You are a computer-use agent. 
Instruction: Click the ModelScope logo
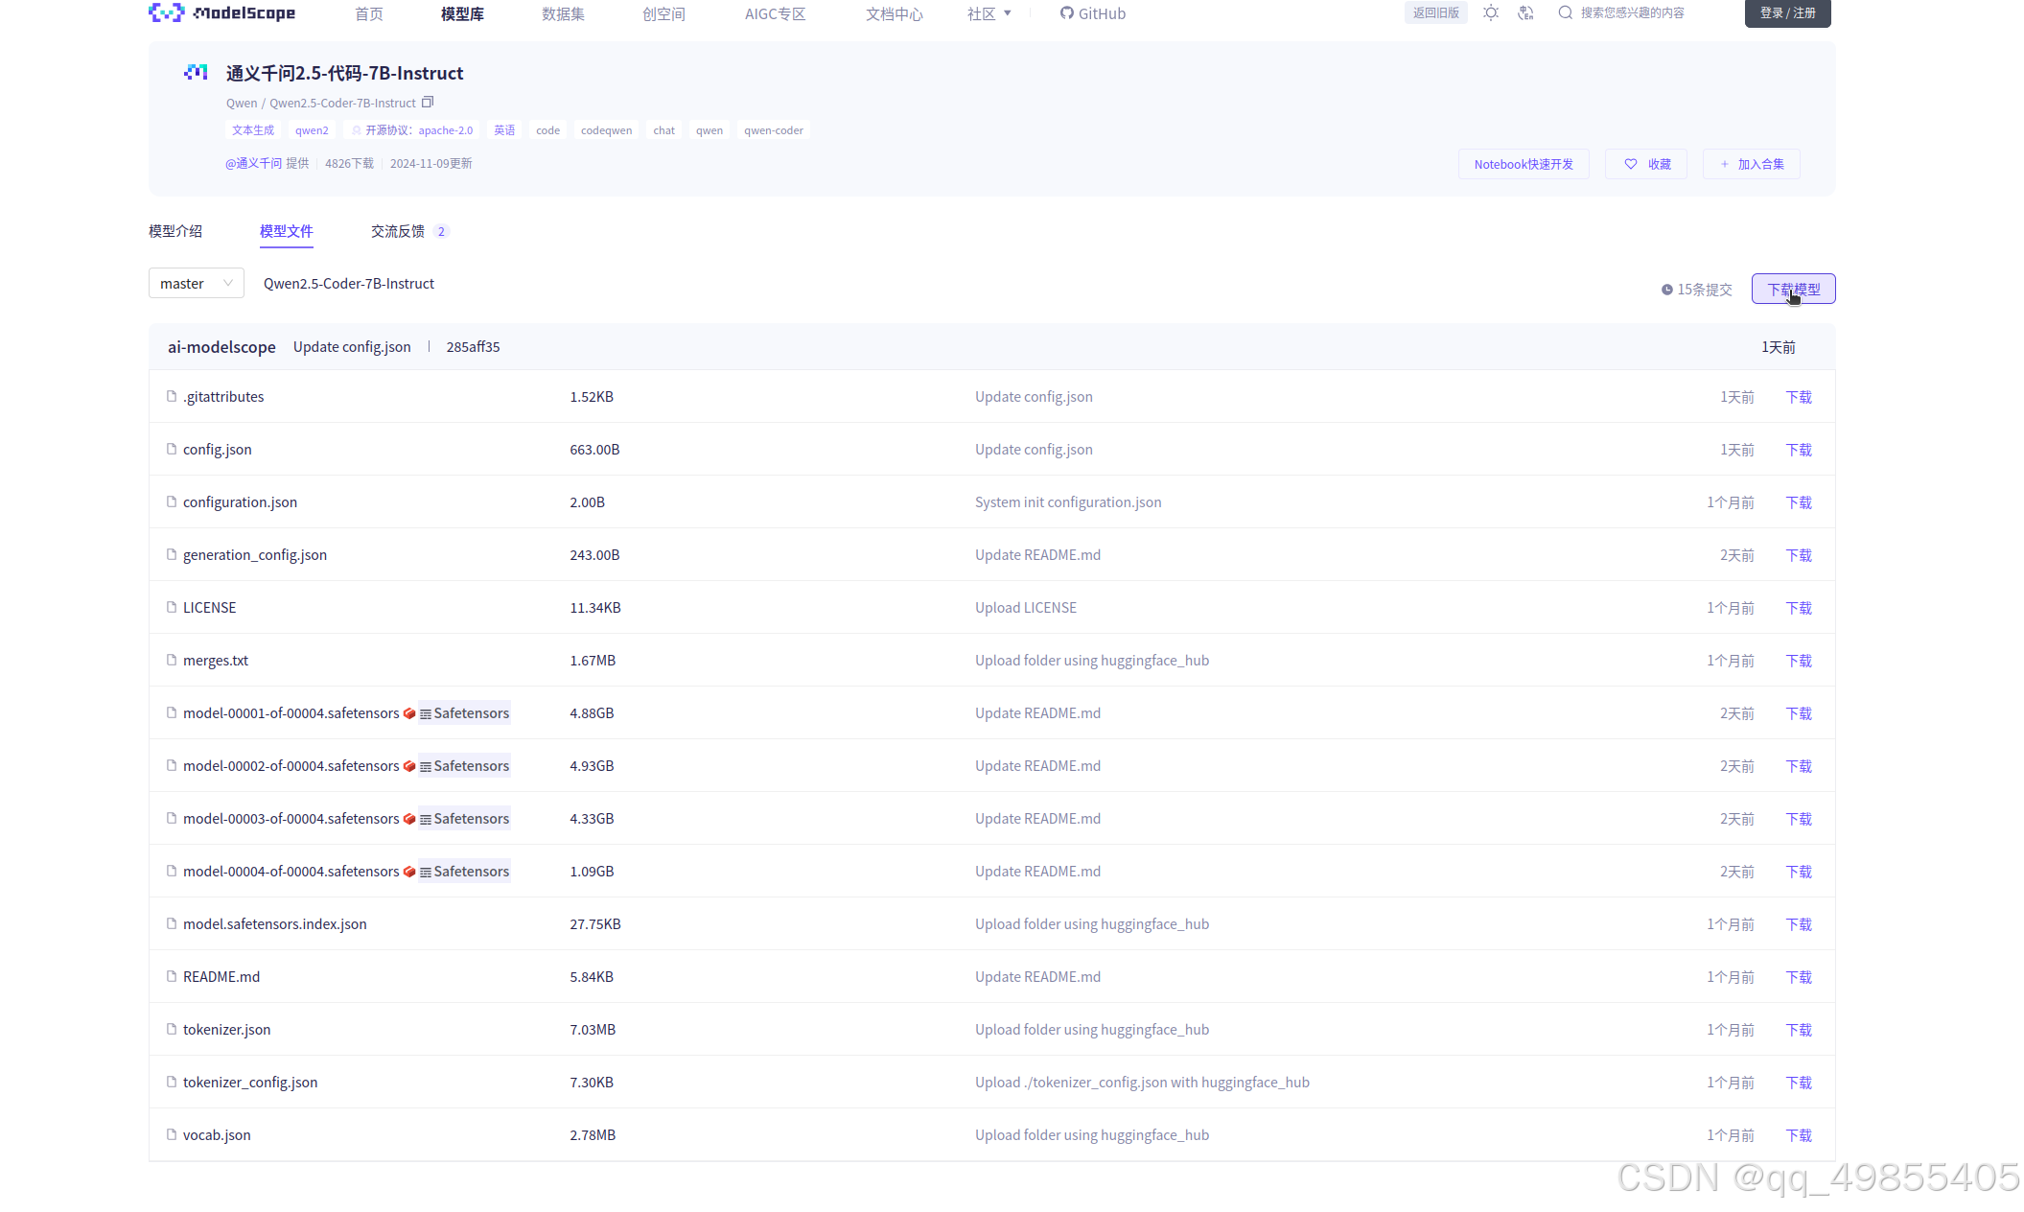point(221,12)
